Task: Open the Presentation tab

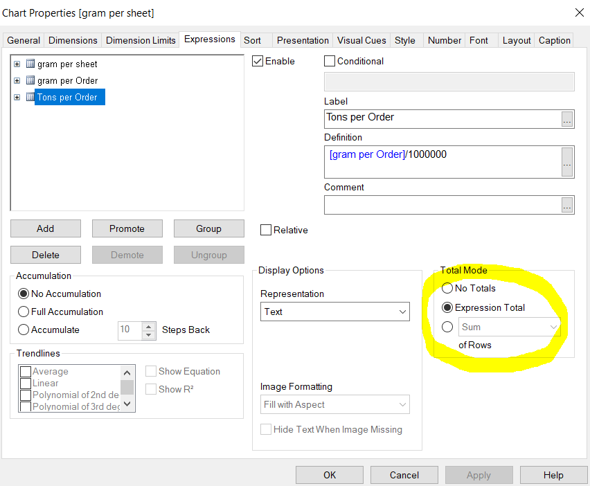Action: pos(303,40)
